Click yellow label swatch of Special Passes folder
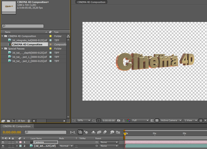This screenshot has height=149, width=207. (50, 49)
